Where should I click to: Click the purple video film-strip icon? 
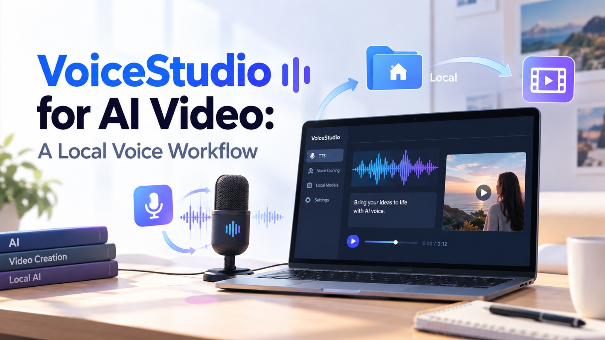coord(548,80)
